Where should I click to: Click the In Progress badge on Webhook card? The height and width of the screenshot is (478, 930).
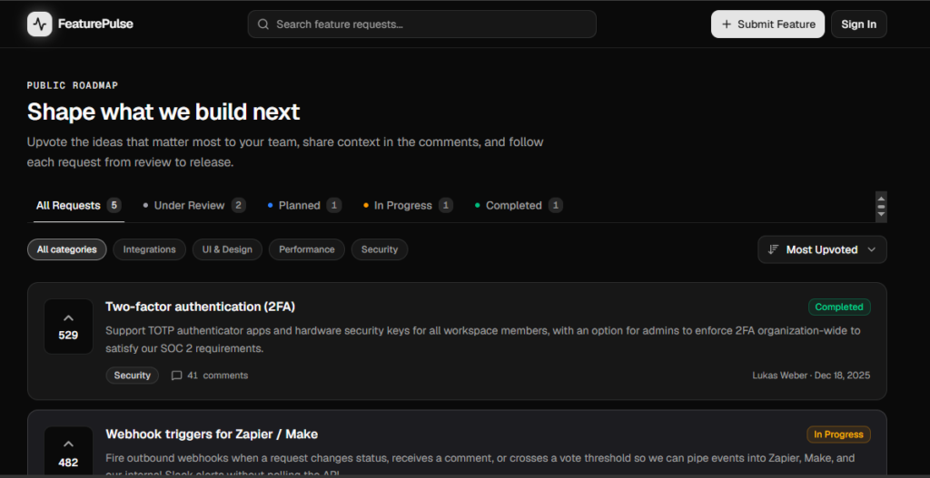pos(838,434)
